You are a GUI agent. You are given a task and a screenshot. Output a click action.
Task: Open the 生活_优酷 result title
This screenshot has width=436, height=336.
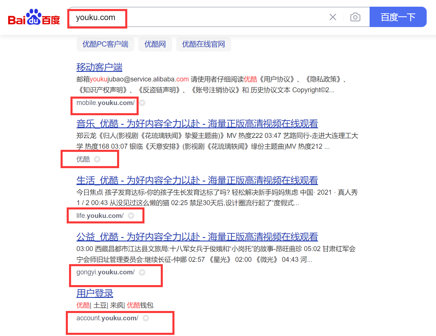coord(197,180)
